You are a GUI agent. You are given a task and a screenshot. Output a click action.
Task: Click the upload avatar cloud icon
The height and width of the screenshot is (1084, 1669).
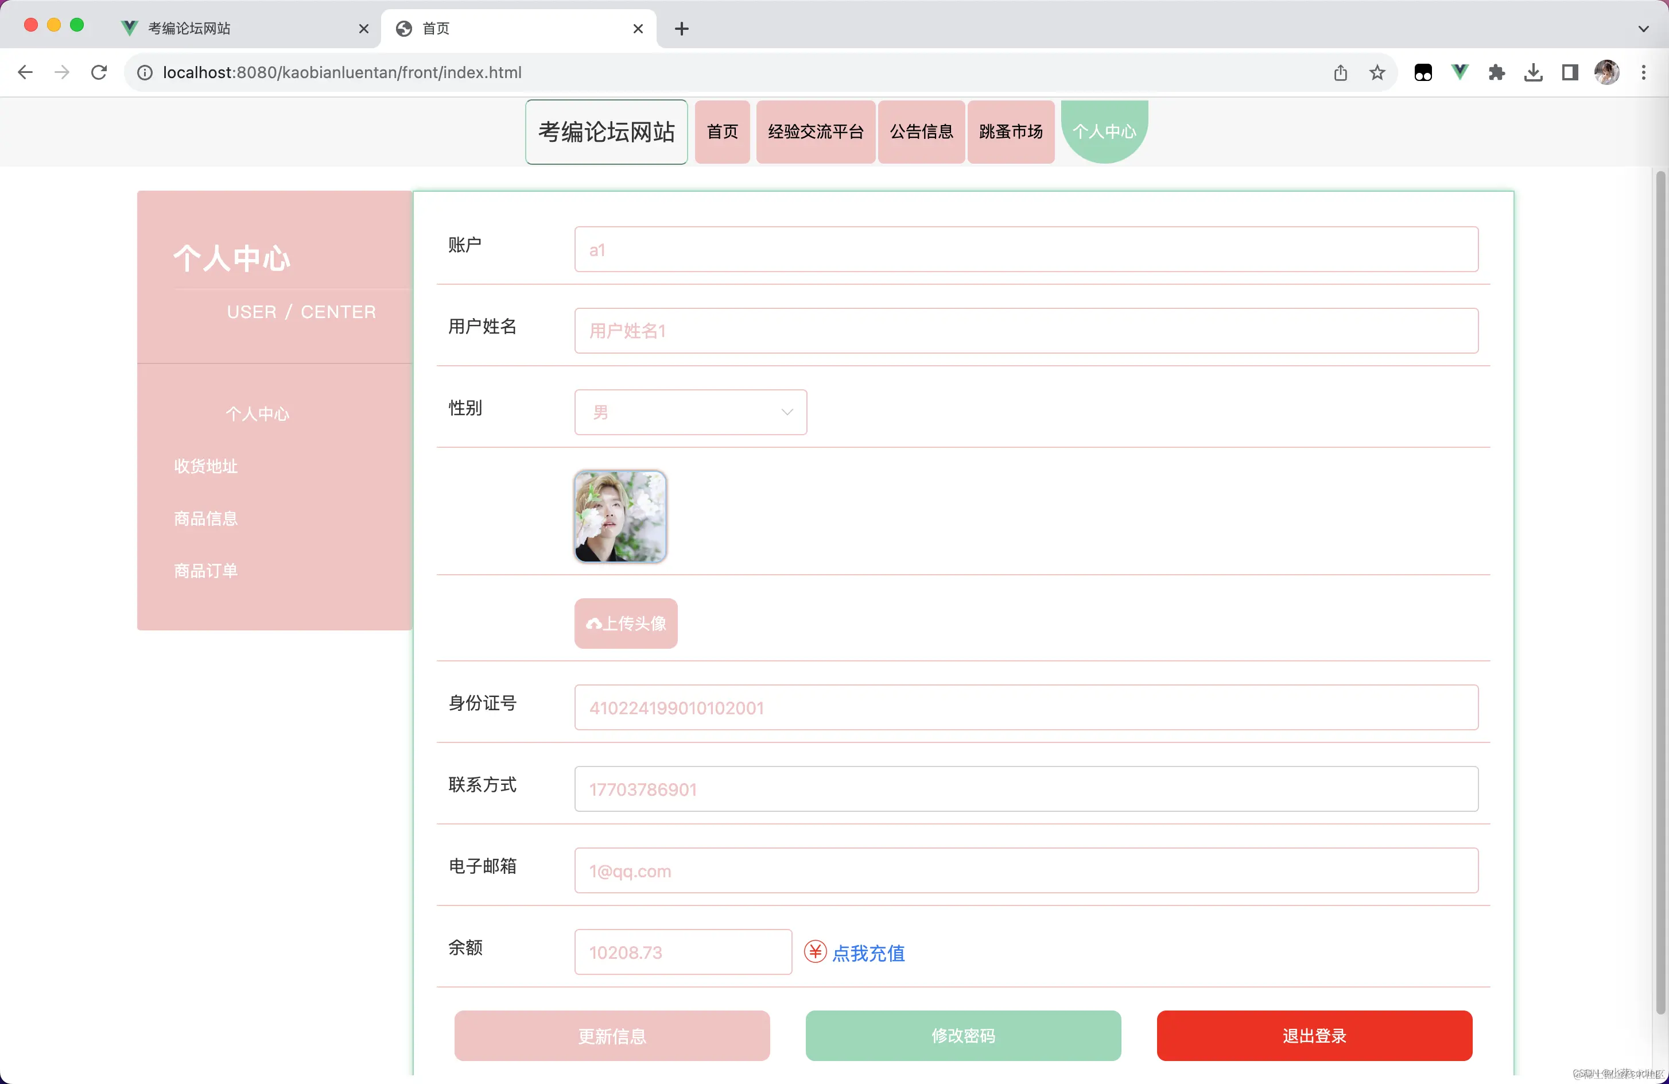595,623
